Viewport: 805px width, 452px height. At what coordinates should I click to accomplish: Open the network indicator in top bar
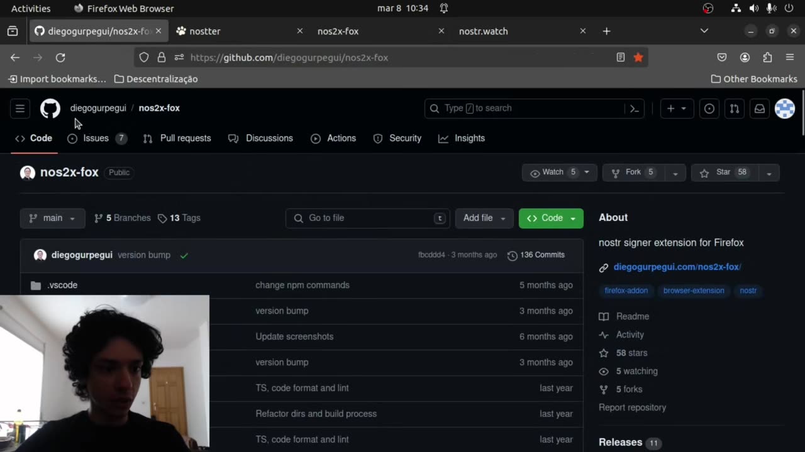tap(736, 8)
